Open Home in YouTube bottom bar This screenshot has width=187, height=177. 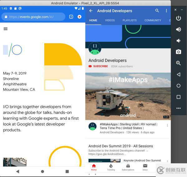coord(94,167)
